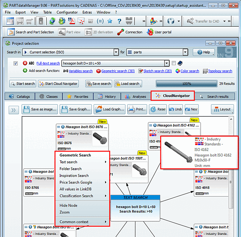241x237 pixels.
Task: Switch to Part view
Action: pyautogui.click(x=69, y=32)
